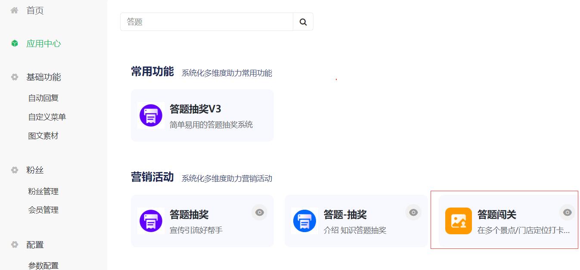Select the 粉丝 sidebar section

point(35,170)
